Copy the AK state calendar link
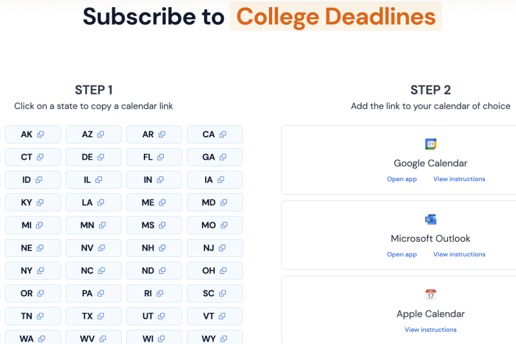This screenshot has height=344, width=516. pos(33,135)
